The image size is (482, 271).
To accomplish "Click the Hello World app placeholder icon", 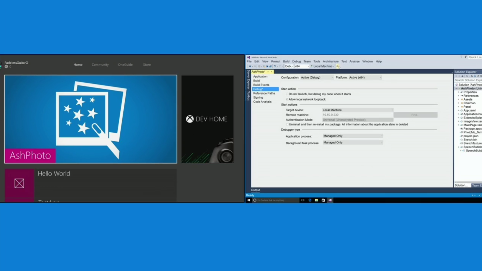I will pyautogui.click(x=19, y=183).
